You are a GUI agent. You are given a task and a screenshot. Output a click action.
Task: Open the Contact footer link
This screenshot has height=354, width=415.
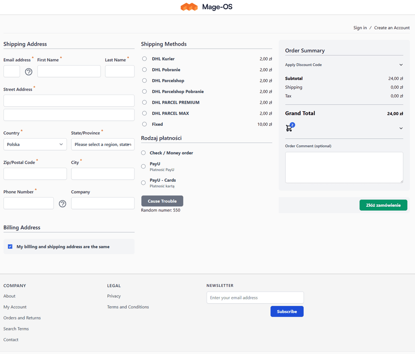click(x=11, y=340)
